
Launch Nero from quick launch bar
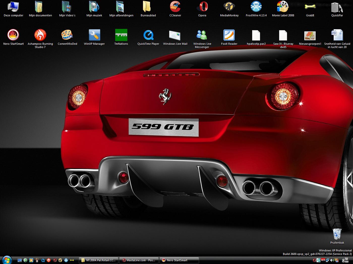tap(49, 260)
